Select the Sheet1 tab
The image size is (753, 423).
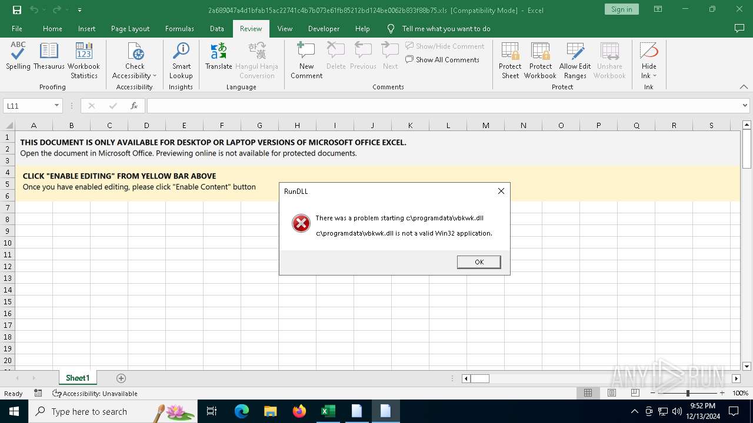(78, 378)
